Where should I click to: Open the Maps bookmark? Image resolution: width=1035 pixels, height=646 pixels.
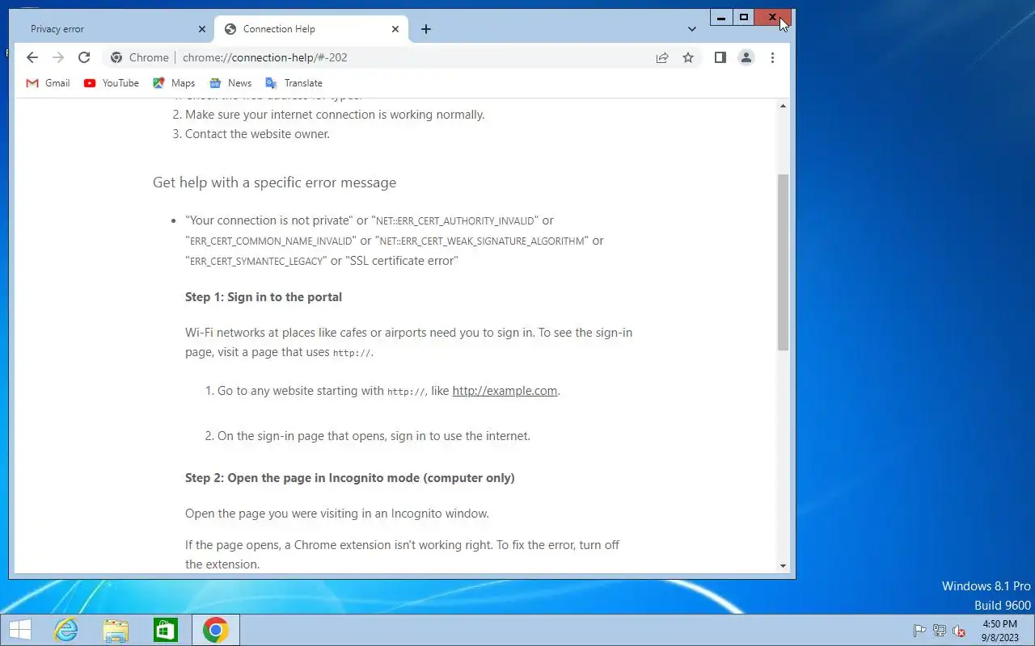coord(175,83)
